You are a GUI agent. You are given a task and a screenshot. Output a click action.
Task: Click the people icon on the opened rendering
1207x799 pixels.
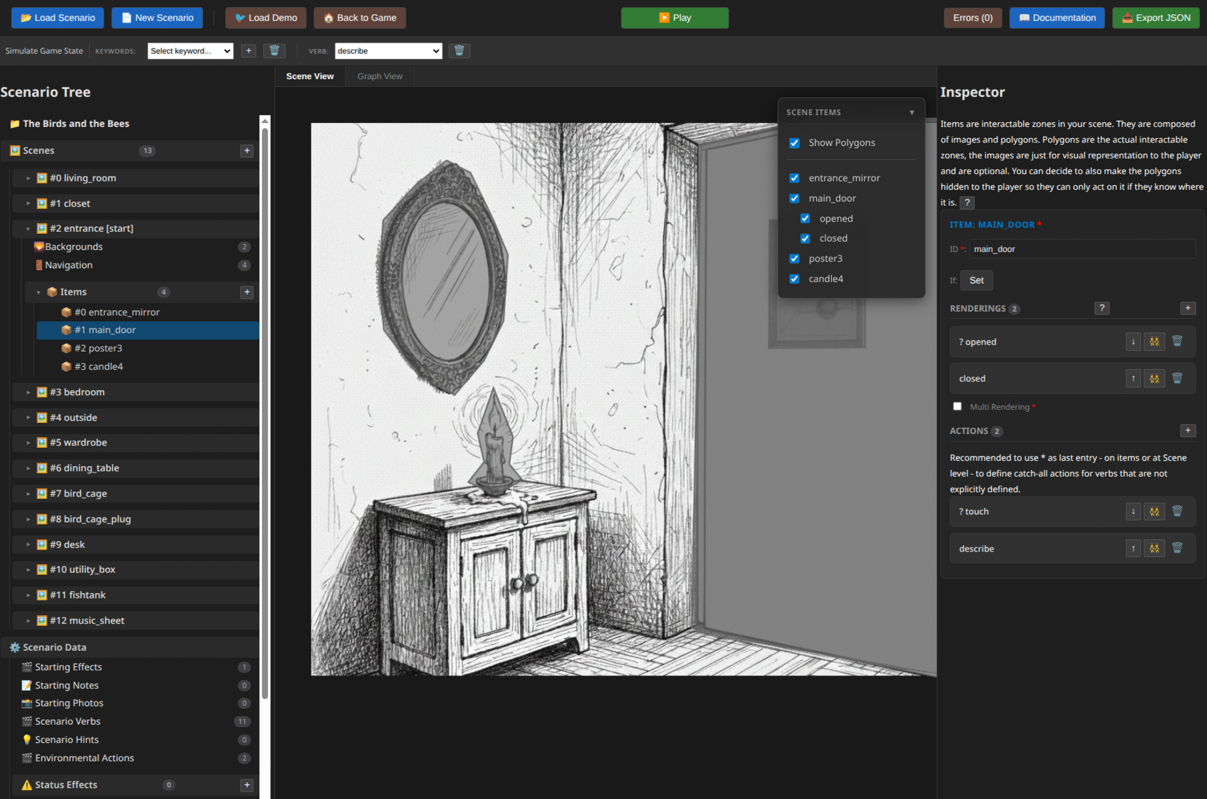(x=1154, y=341)
